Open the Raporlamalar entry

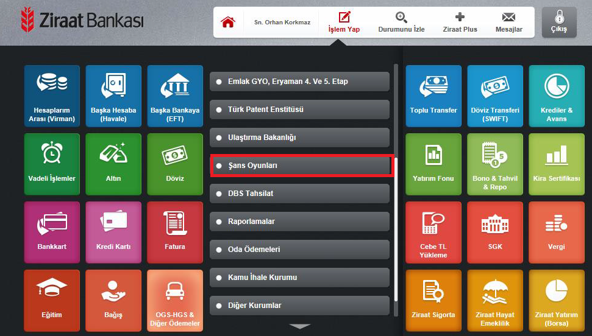click(x=299, y=222)
